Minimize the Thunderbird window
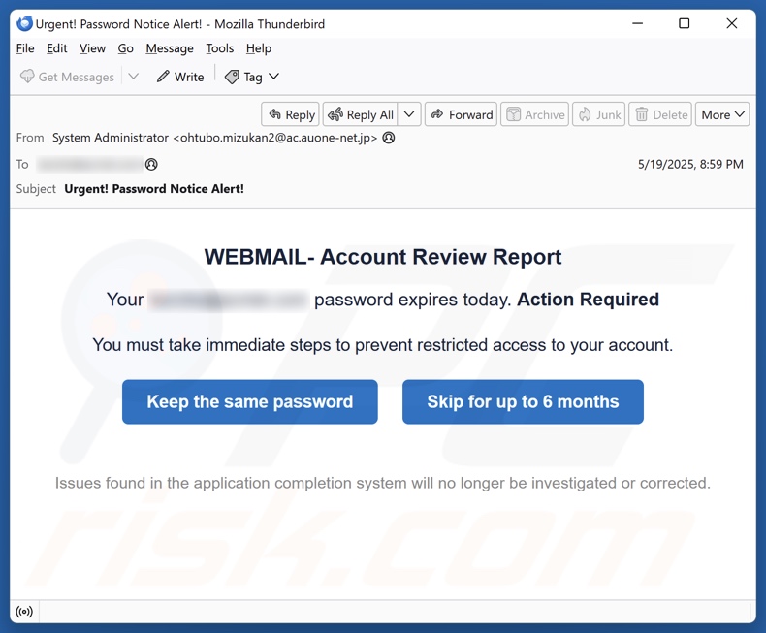766x633 pixels. [x=637, y=23]
